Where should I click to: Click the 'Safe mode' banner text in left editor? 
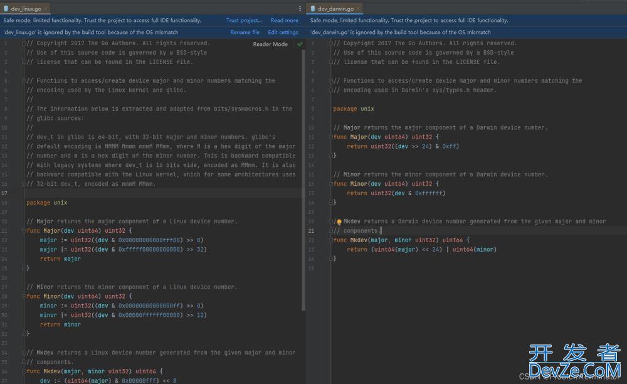point(102,21)
